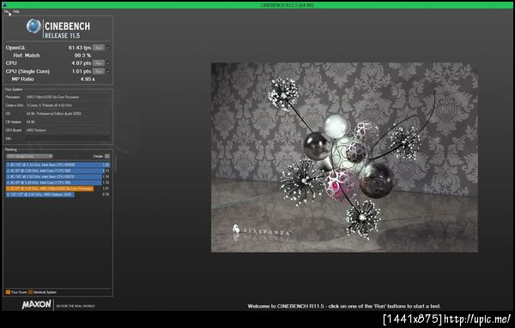The width and height of the screenshot is (515, 328).
Task: Click the OS field value
Action: [x=68, y=113]
